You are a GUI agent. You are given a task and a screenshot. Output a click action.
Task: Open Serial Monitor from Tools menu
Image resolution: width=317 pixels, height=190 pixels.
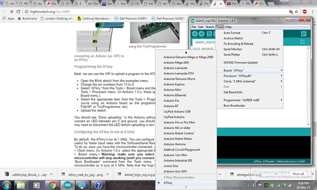[250, 49]
